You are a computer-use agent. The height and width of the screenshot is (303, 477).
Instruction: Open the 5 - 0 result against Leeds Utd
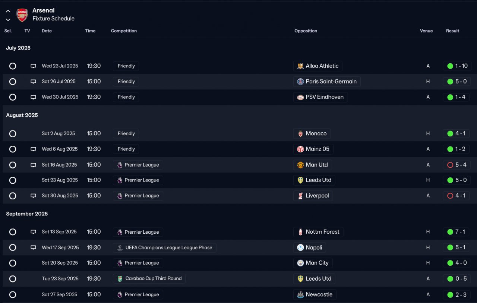point(461,180)
